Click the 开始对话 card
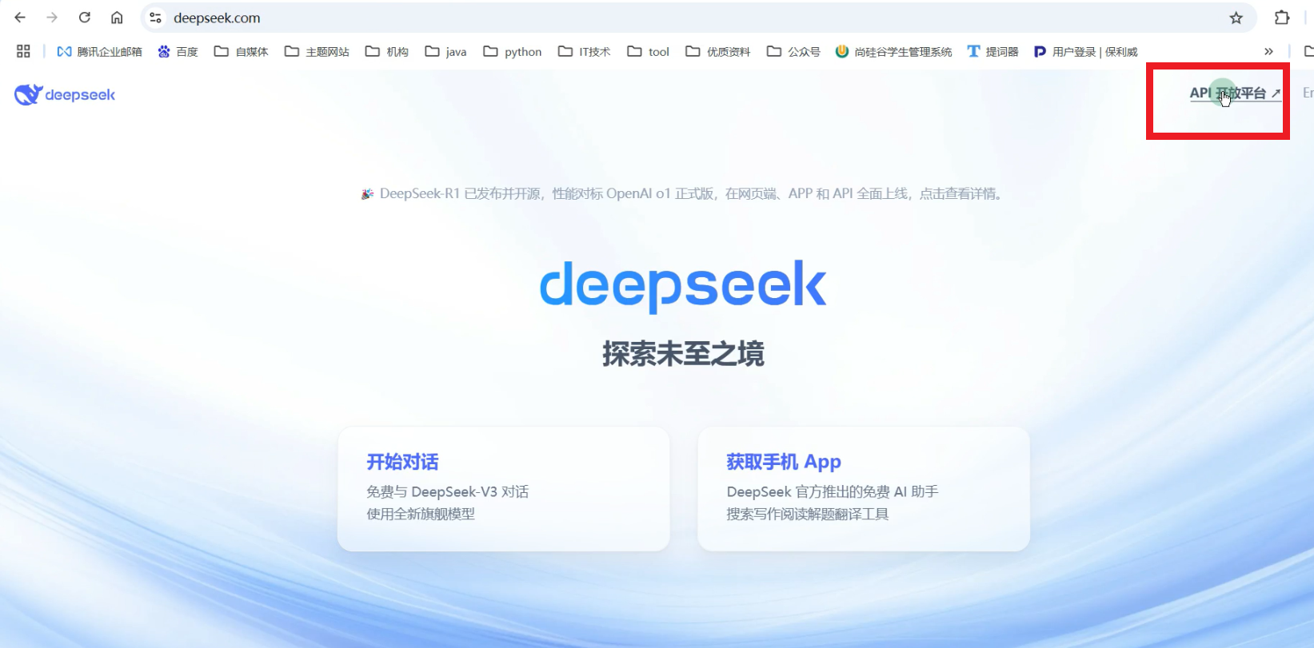1314x648 pixels. [503, 488]
